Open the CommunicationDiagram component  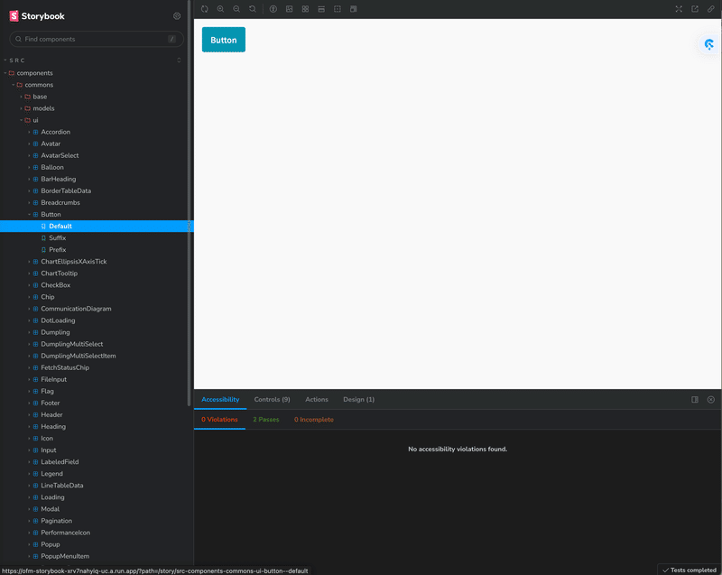(x=76, y=309)
